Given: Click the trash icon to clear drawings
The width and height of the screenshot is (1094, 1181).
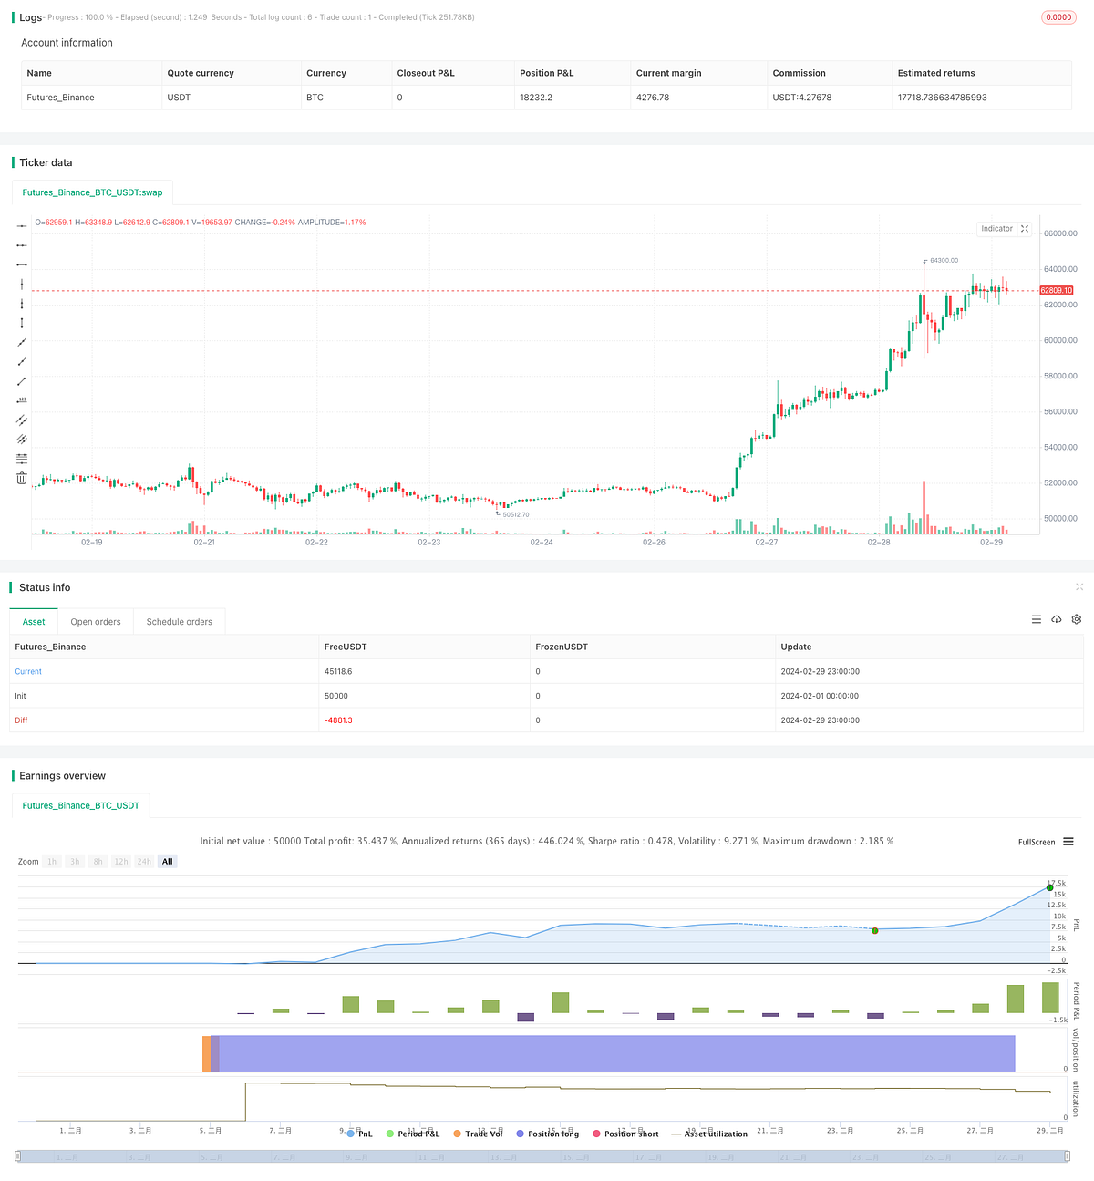Looking at the screenshot, I should 22,478.
